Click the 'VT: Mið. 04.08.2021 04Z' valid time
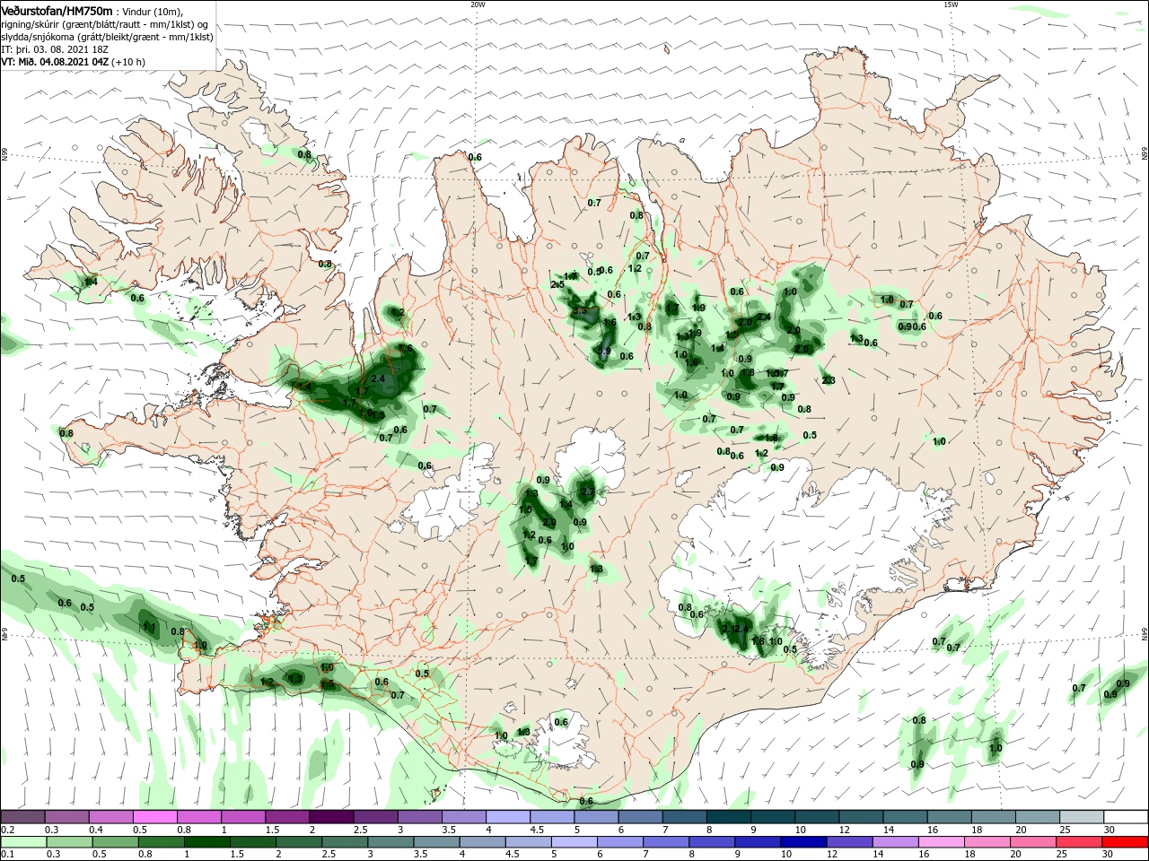The height and width of the screenshot is (861, 1149). click(x=55, y=62)
